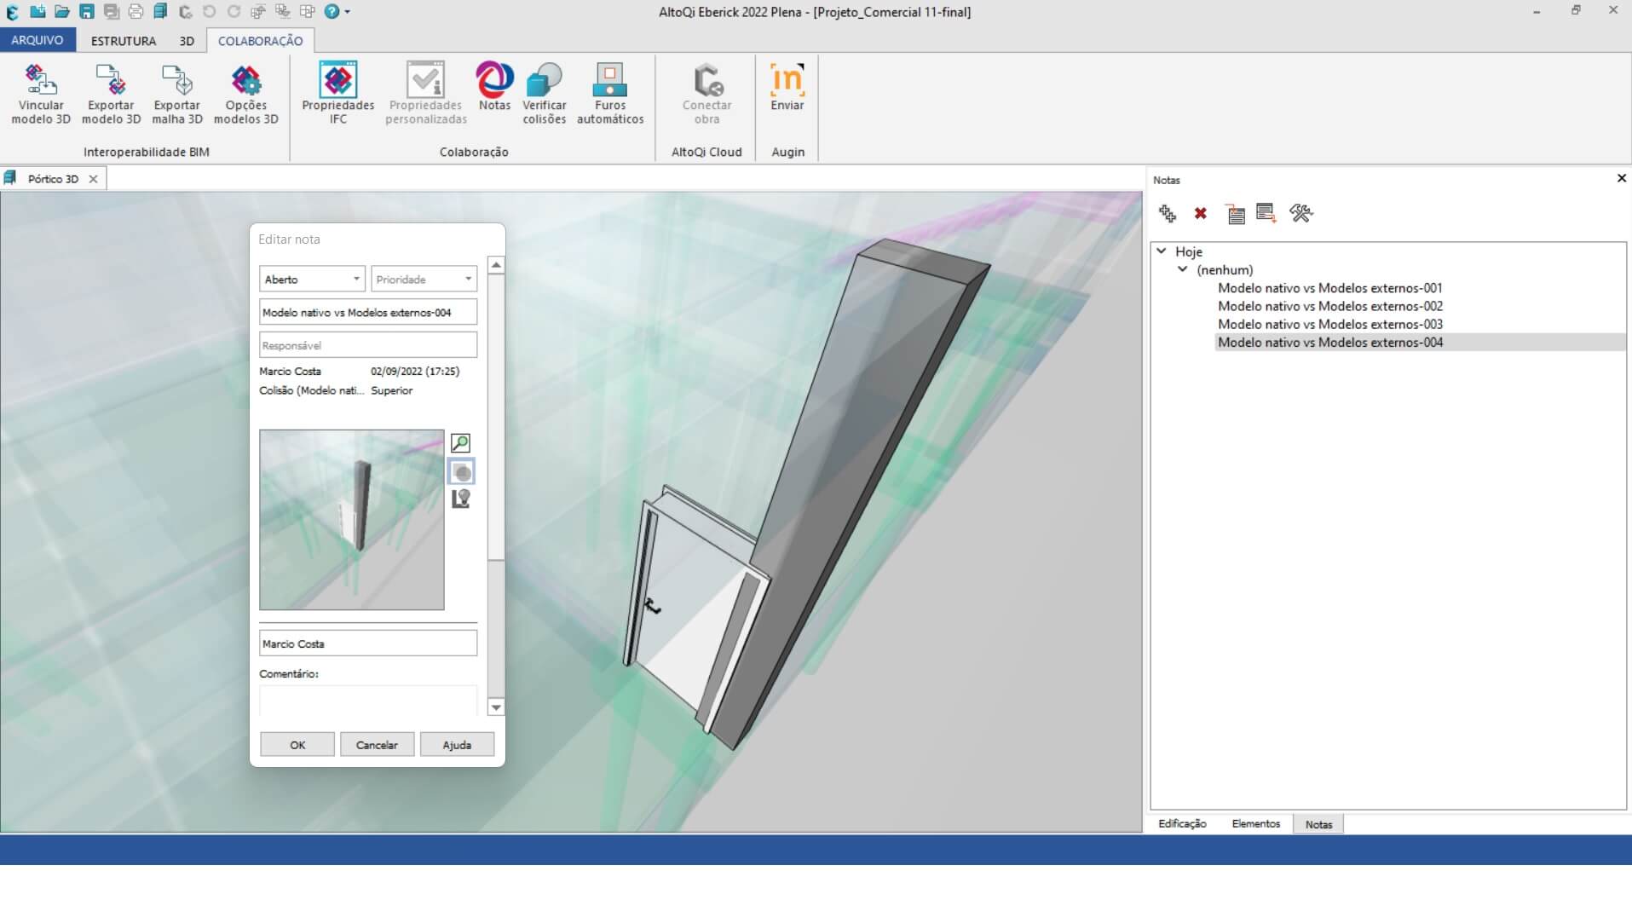Open Vincular modelo 3D tool
Viewport: 1632px width, 900px height.
[40, 94]
